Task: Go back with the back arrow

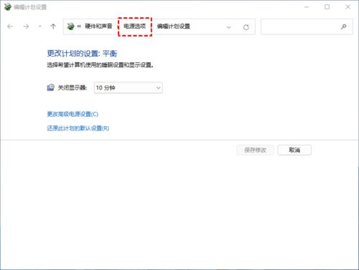Action: tap(10, 26)
